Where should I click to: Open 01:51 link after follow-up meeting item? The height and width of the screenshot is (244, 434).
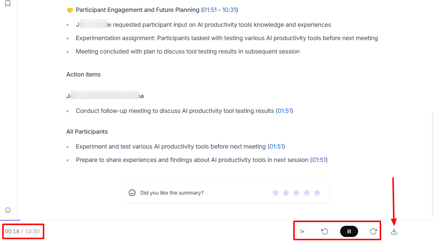pyautogui.click(x=284, y=111)
